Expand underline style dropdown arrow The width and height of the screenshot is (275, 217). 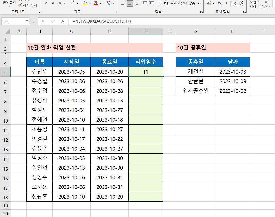point(64,3)
